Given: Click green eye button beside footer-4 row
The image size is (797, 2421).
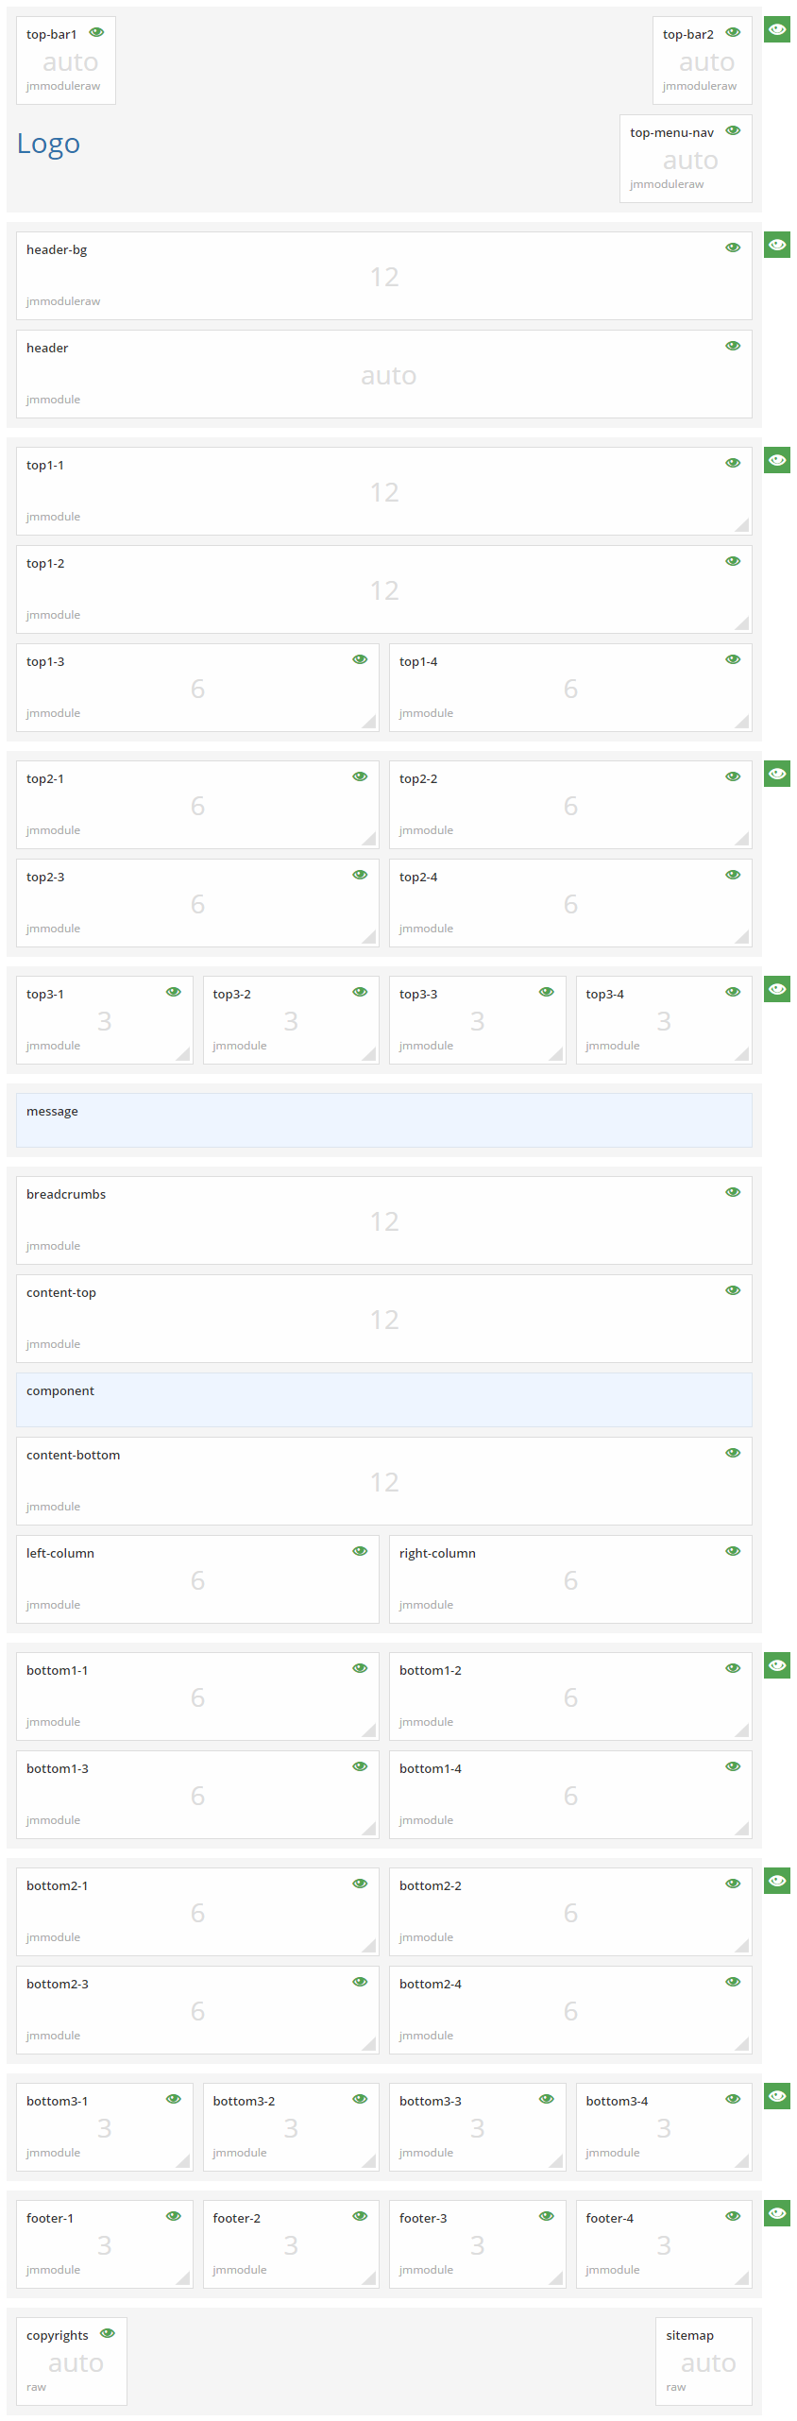Looking at the screenshot, I should pyautogui.click(x=776, y=2213).
